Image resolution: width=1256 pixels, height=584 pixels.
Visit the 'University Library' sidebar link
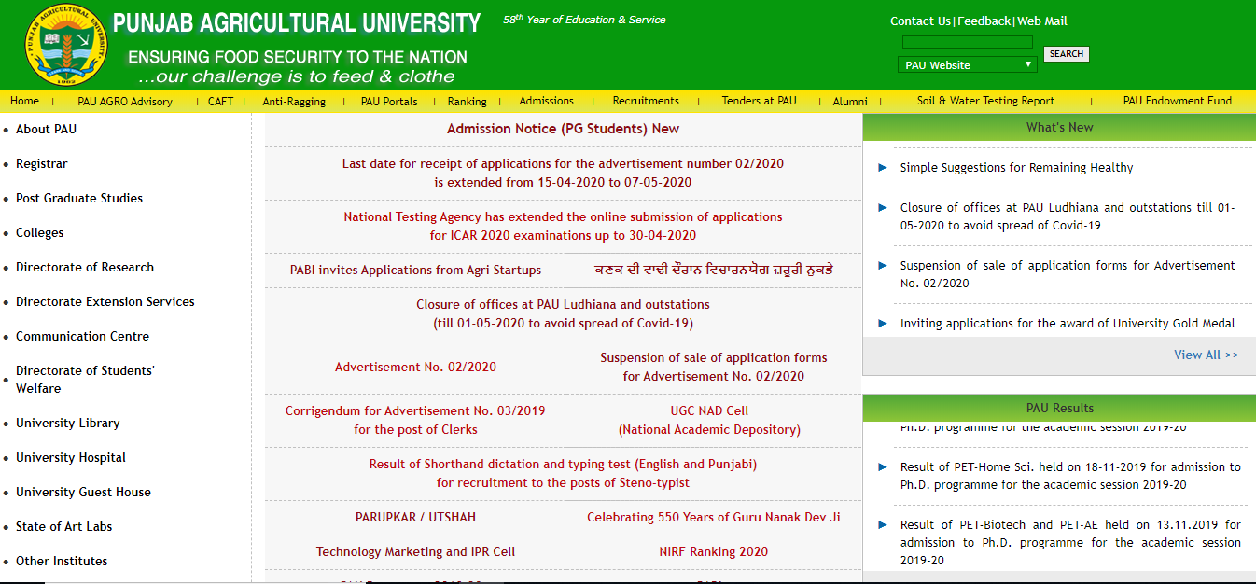pyautogui.click(x=67, y=423)
